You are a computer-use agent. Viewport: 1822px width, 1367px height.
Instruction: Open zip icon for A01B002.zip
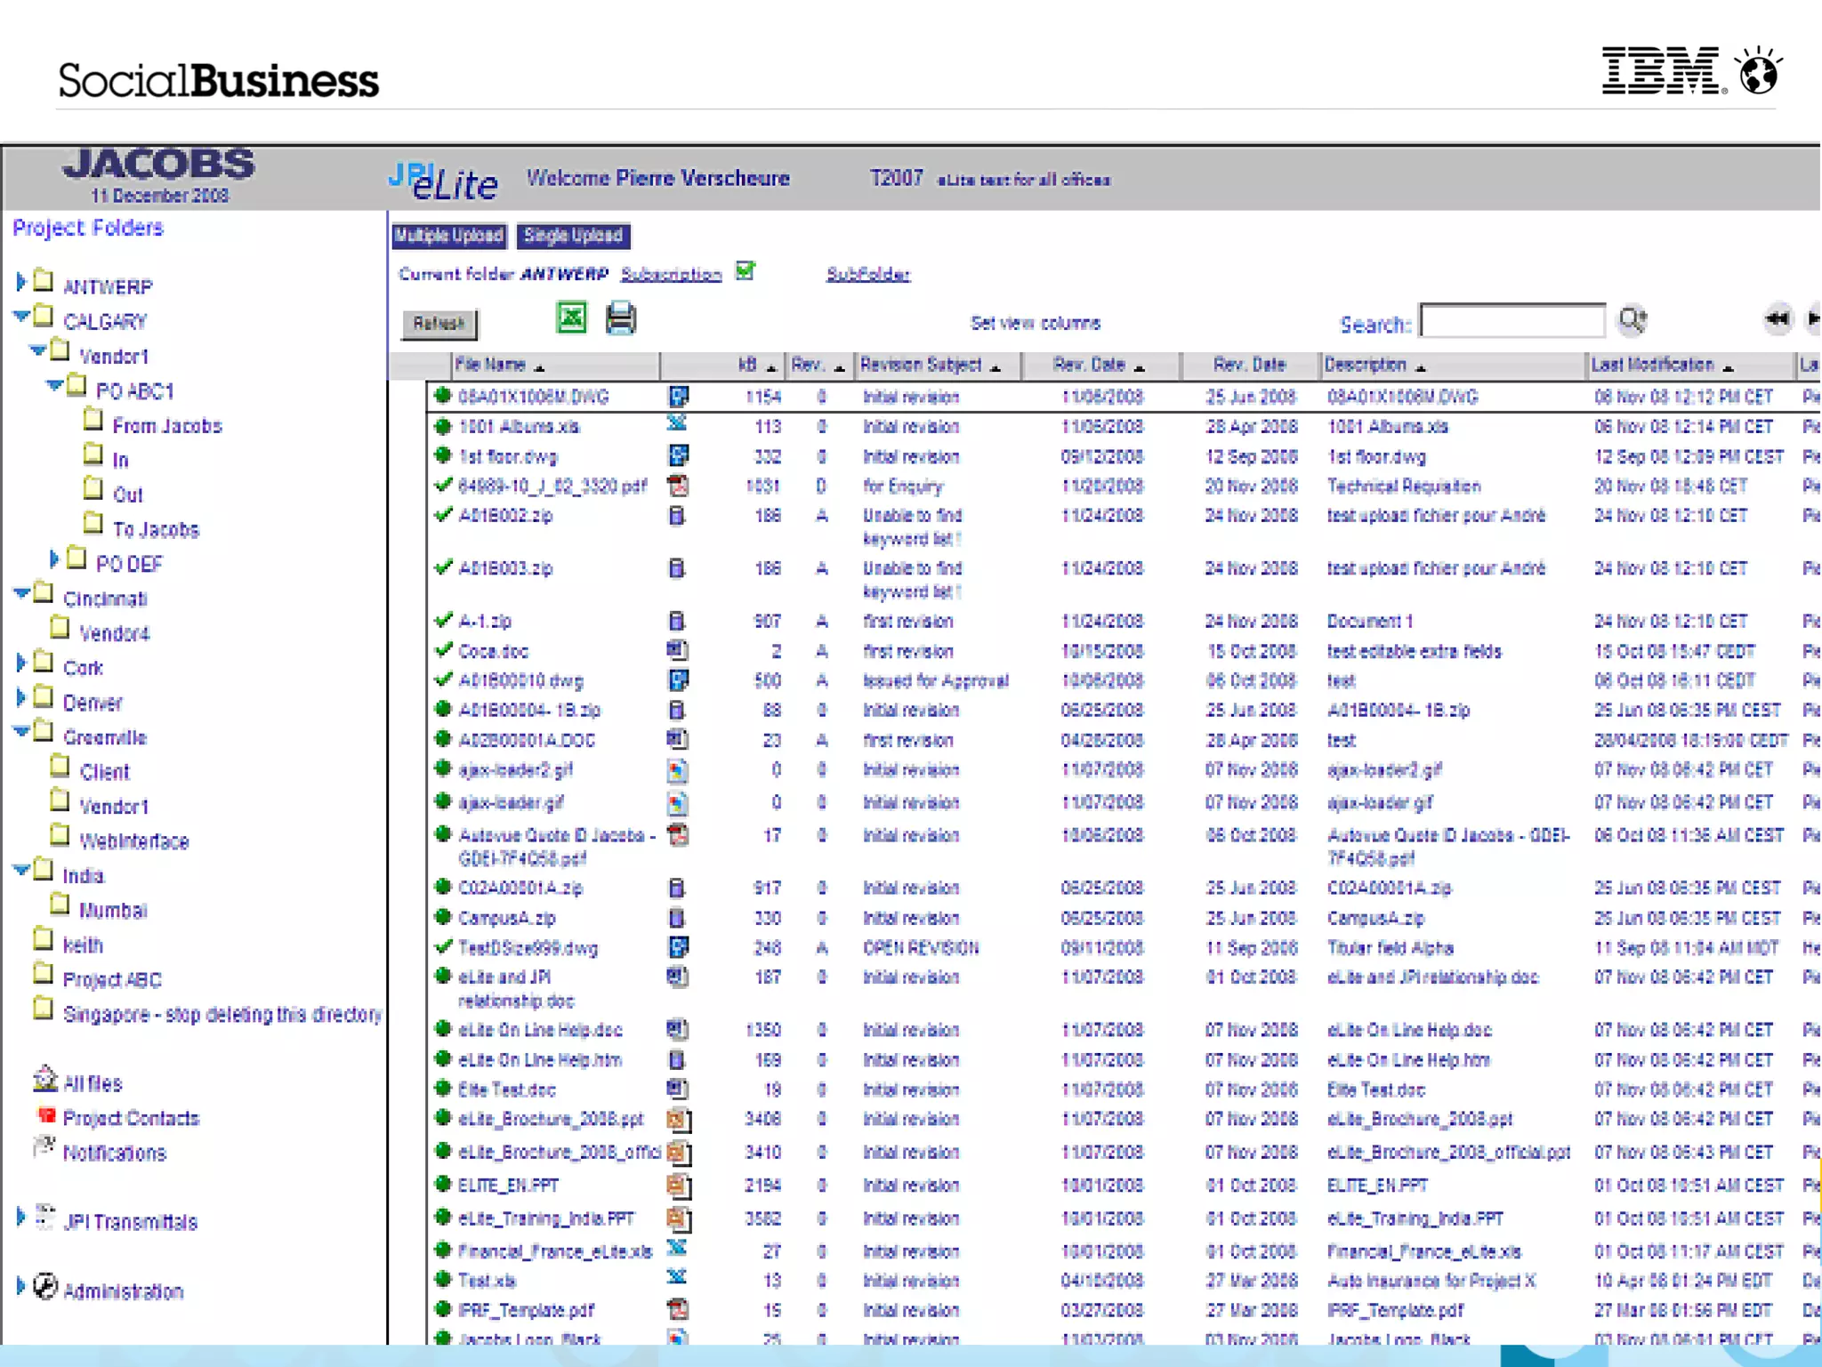click(x=677, y=516)
